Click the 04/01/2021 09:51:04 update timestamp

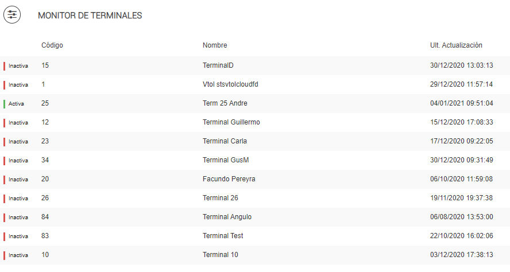coord(461,104)
